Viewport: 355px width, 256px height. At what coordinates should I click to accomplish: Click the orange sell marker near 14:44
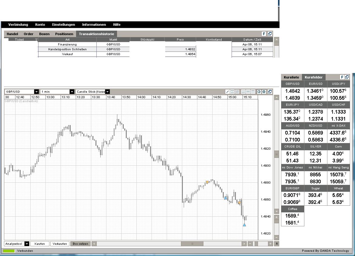(207, 182)
